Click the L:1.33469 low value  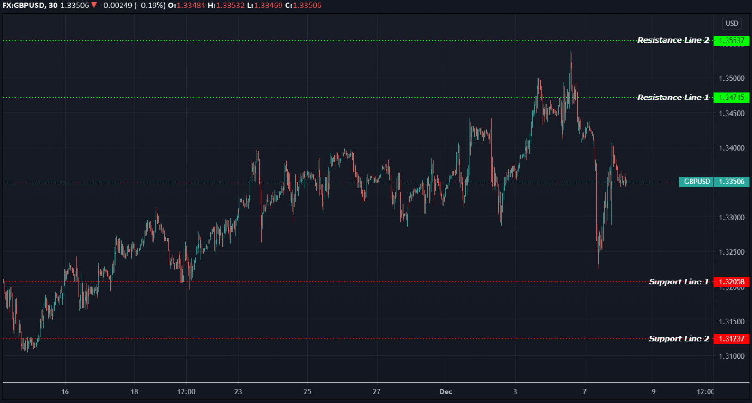coord(265,6)
